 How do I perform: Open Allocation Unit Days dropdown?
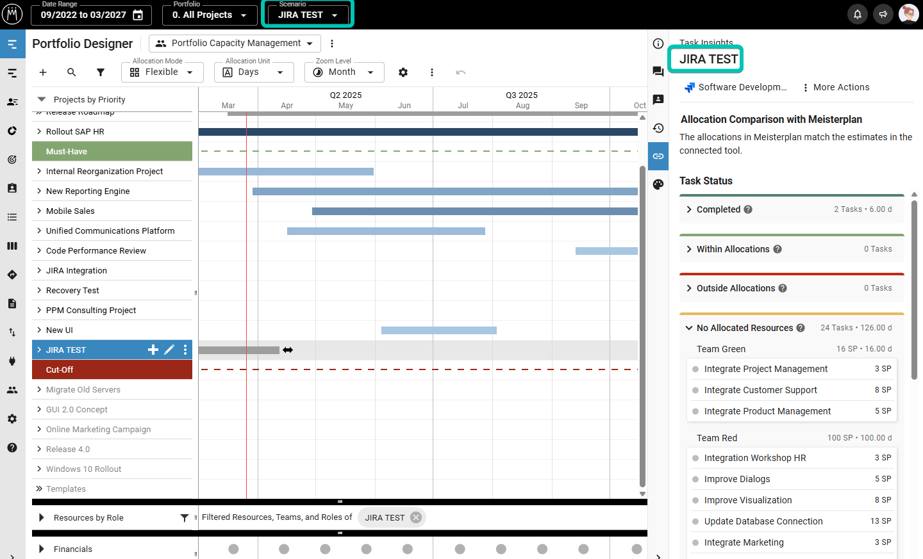(254, 72)
